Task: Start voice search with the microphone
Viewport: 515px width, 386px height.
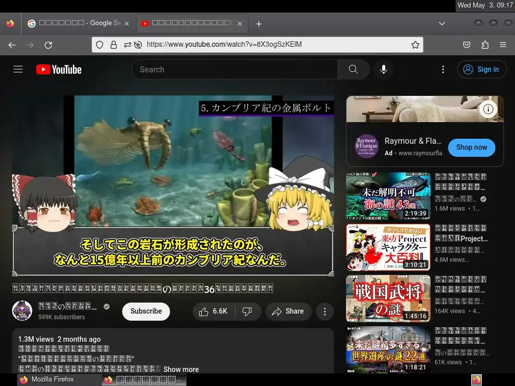Action: pos(383,69)
